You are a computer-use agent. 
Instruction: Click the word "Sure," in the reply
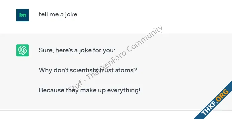coord(46,50)
